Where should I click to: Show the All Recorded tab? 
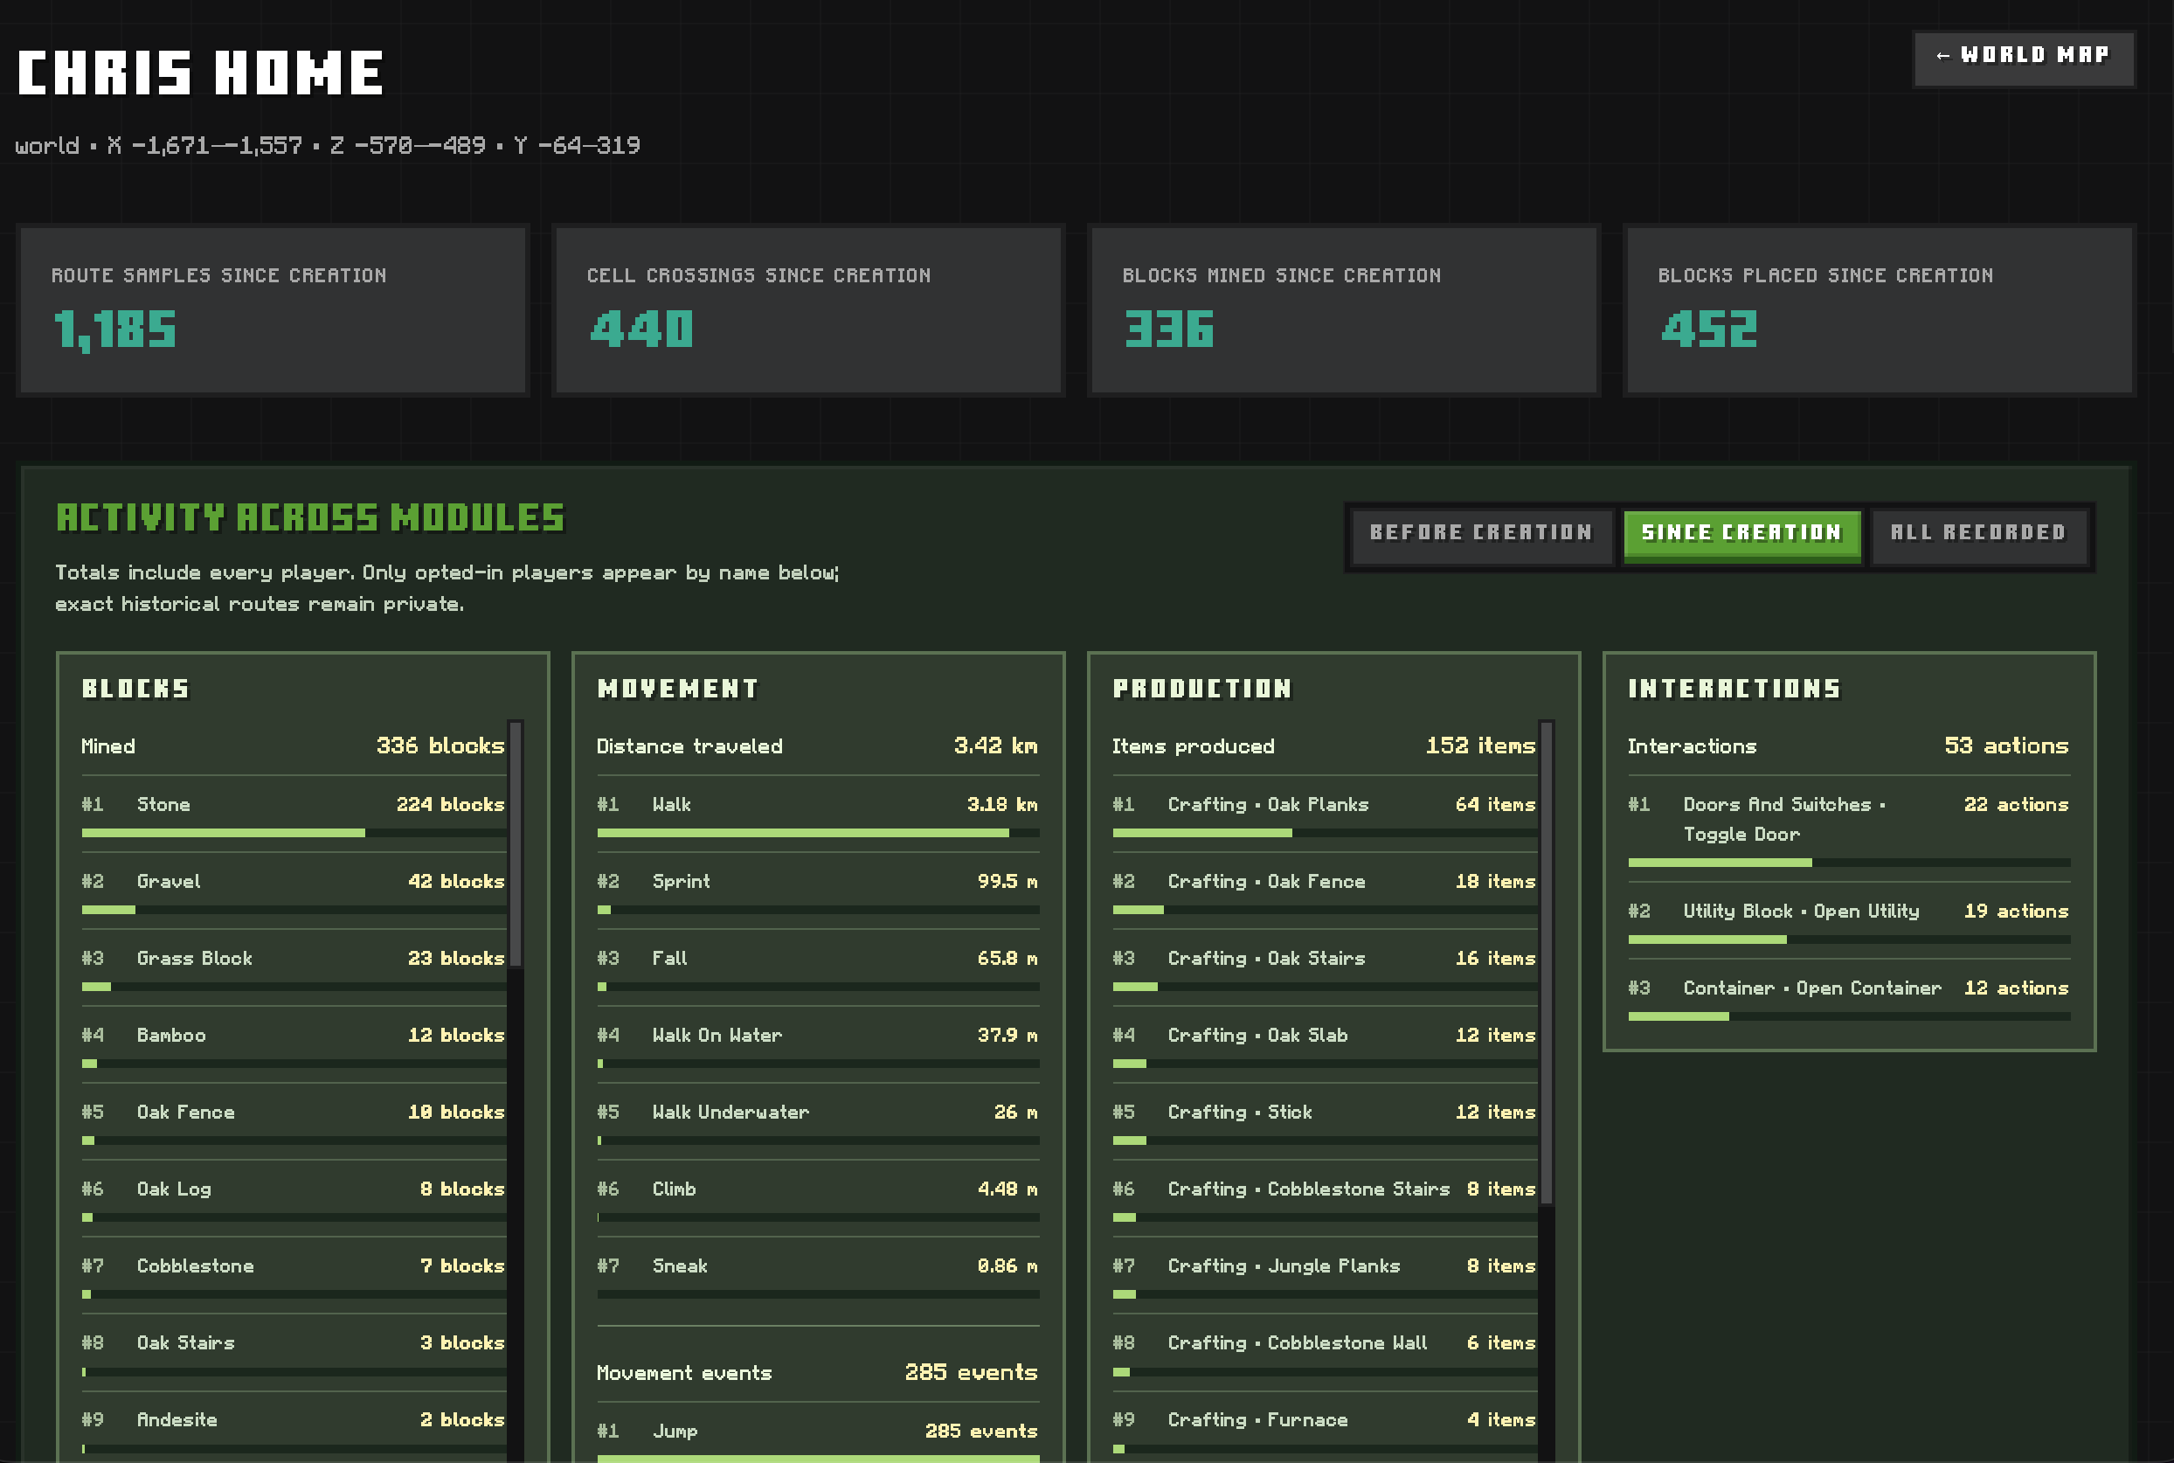coord(1978,536)
